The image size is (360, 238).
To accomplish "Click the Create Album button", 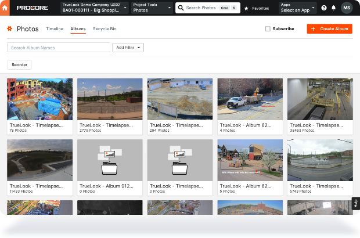I will click(x=329, y=28).
